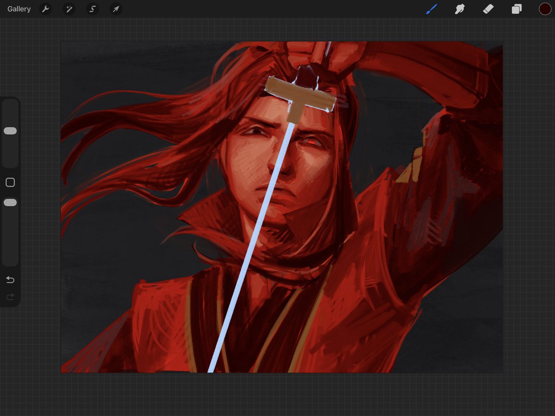This screenshot has width=555, height=416.
Task: Adjust the brush size slider
Action: [x=10, y=130]
